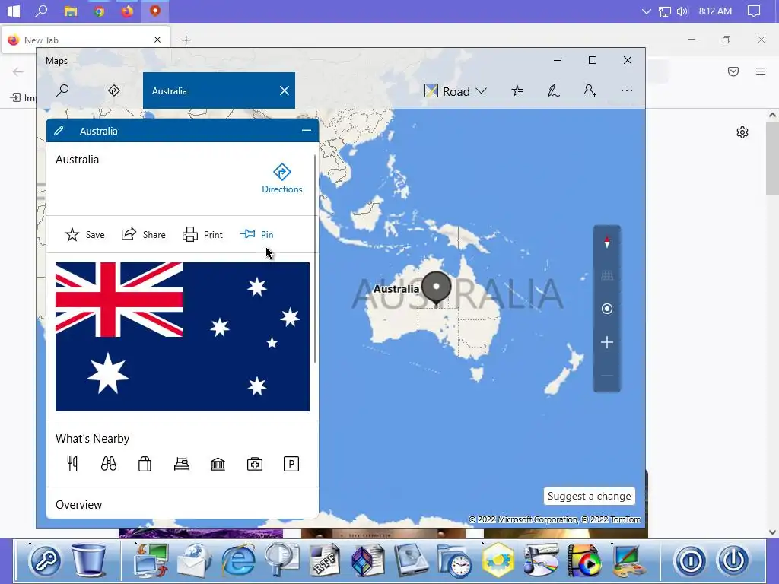Open the key search dock icon
The image size is (779, 584).
coord(45,560)
